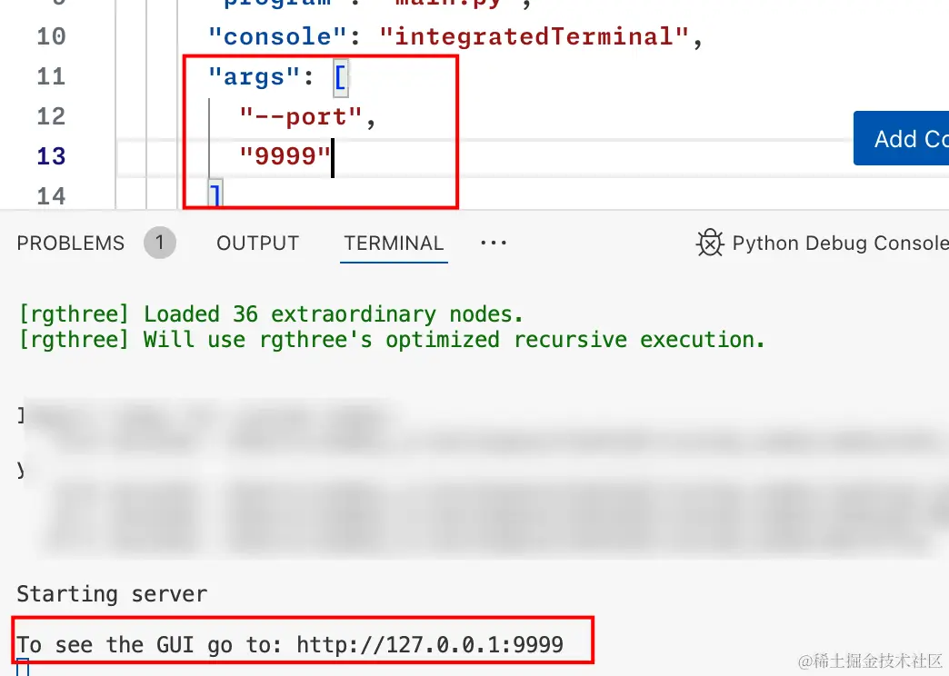The image size is (949, 676).
Task: Click the opening bracket after "args"
Action: point(341,77)
